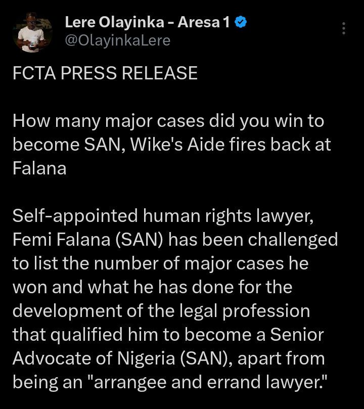Click the words "apart from" in the body
This screenshot has height=409, width=364.
tap(281, 359)
